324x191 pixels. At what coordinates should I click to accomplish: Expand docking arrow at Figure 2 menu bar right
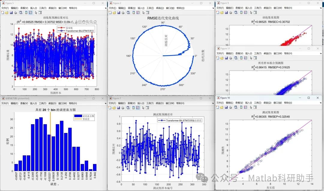pos(213,8)
